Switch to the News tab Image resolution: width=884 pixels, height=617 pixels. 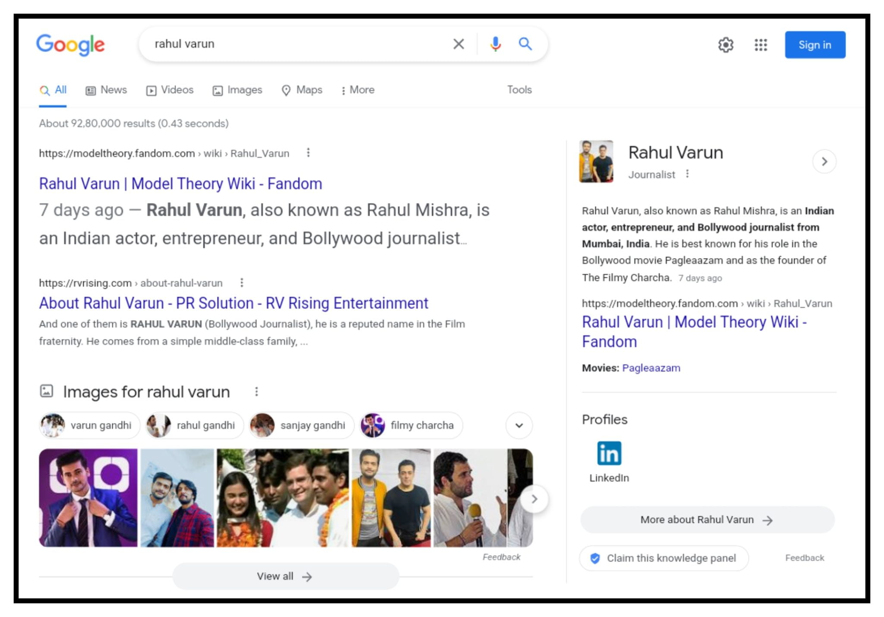[106, 90]
